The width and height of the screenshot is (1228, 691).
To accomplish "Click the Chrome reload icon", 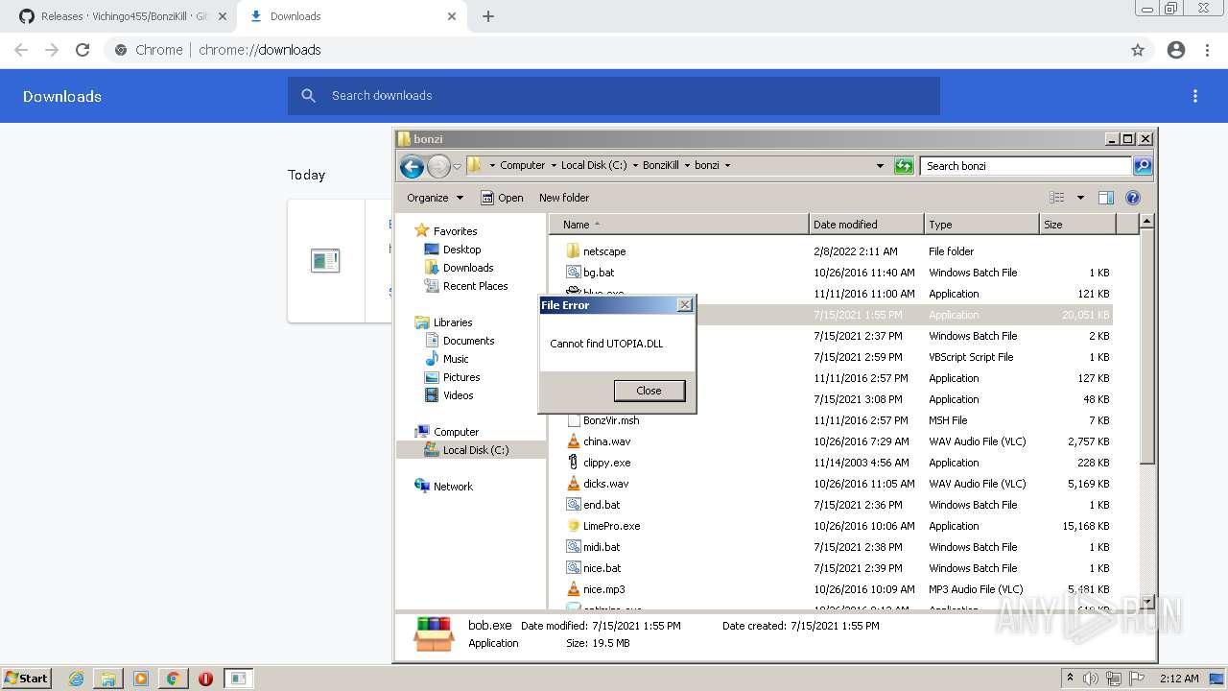I will coord(83,50).
